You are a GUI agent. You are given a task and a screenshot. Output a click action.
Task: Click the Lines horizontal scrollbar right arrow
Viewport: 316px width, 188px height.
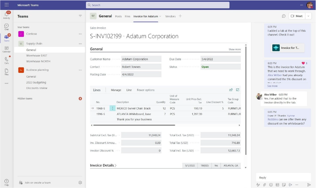[239, 125]
